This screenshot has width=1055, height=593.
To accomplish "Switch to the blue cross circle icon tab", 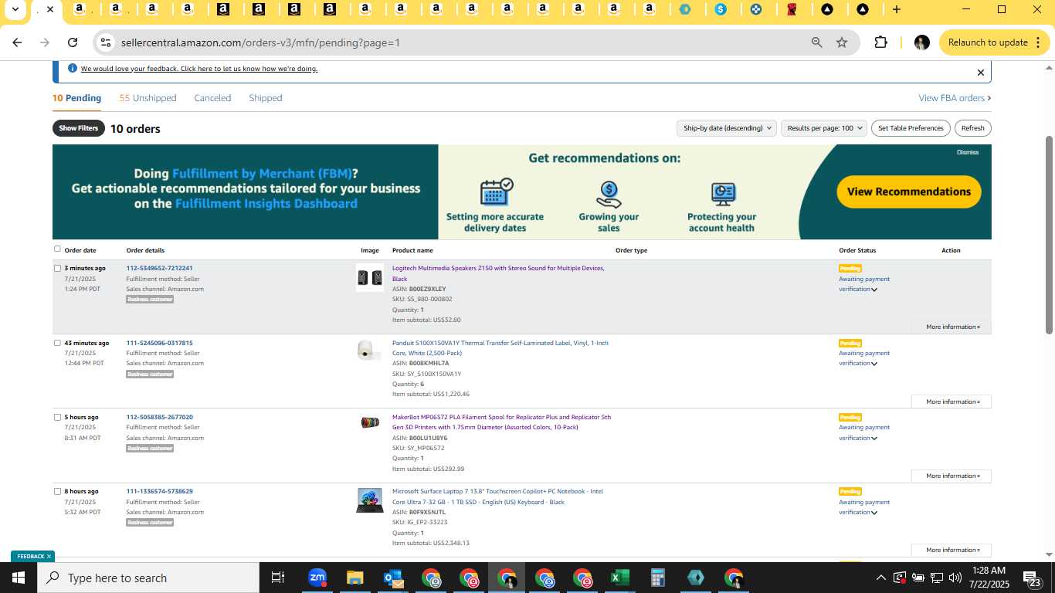I will (756, 10).
